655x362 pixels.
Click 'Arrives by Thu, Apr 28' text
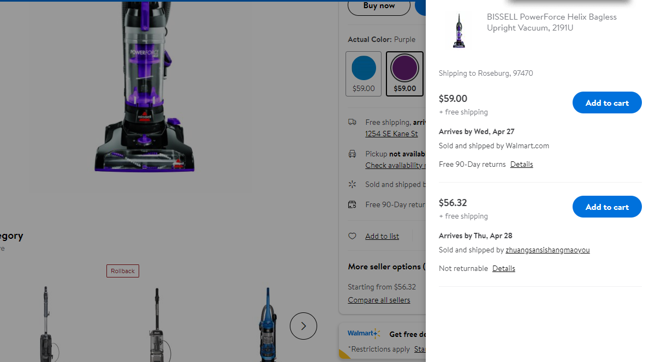[475, 236]
